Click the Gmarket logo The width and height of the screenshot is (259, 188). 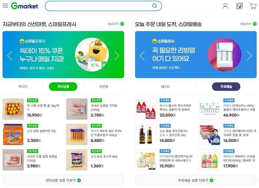pos(25,6)
